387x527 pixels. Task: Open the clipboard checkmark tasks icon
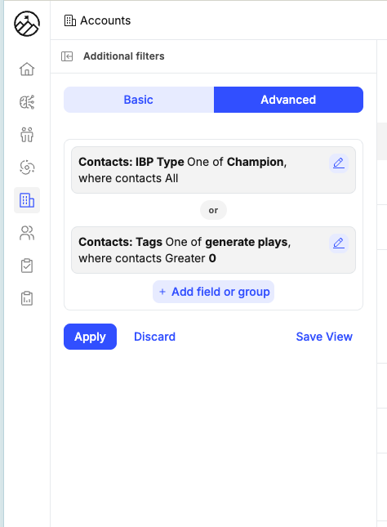(x=27, y=266)
